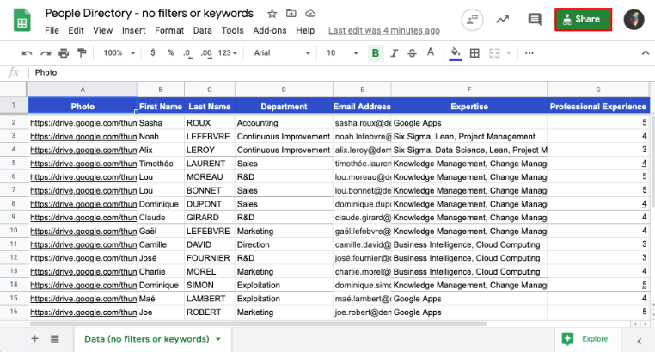Viewport: 655px width, 352px height.
Task: Open the Edit menu
Action: pos(76,30)
